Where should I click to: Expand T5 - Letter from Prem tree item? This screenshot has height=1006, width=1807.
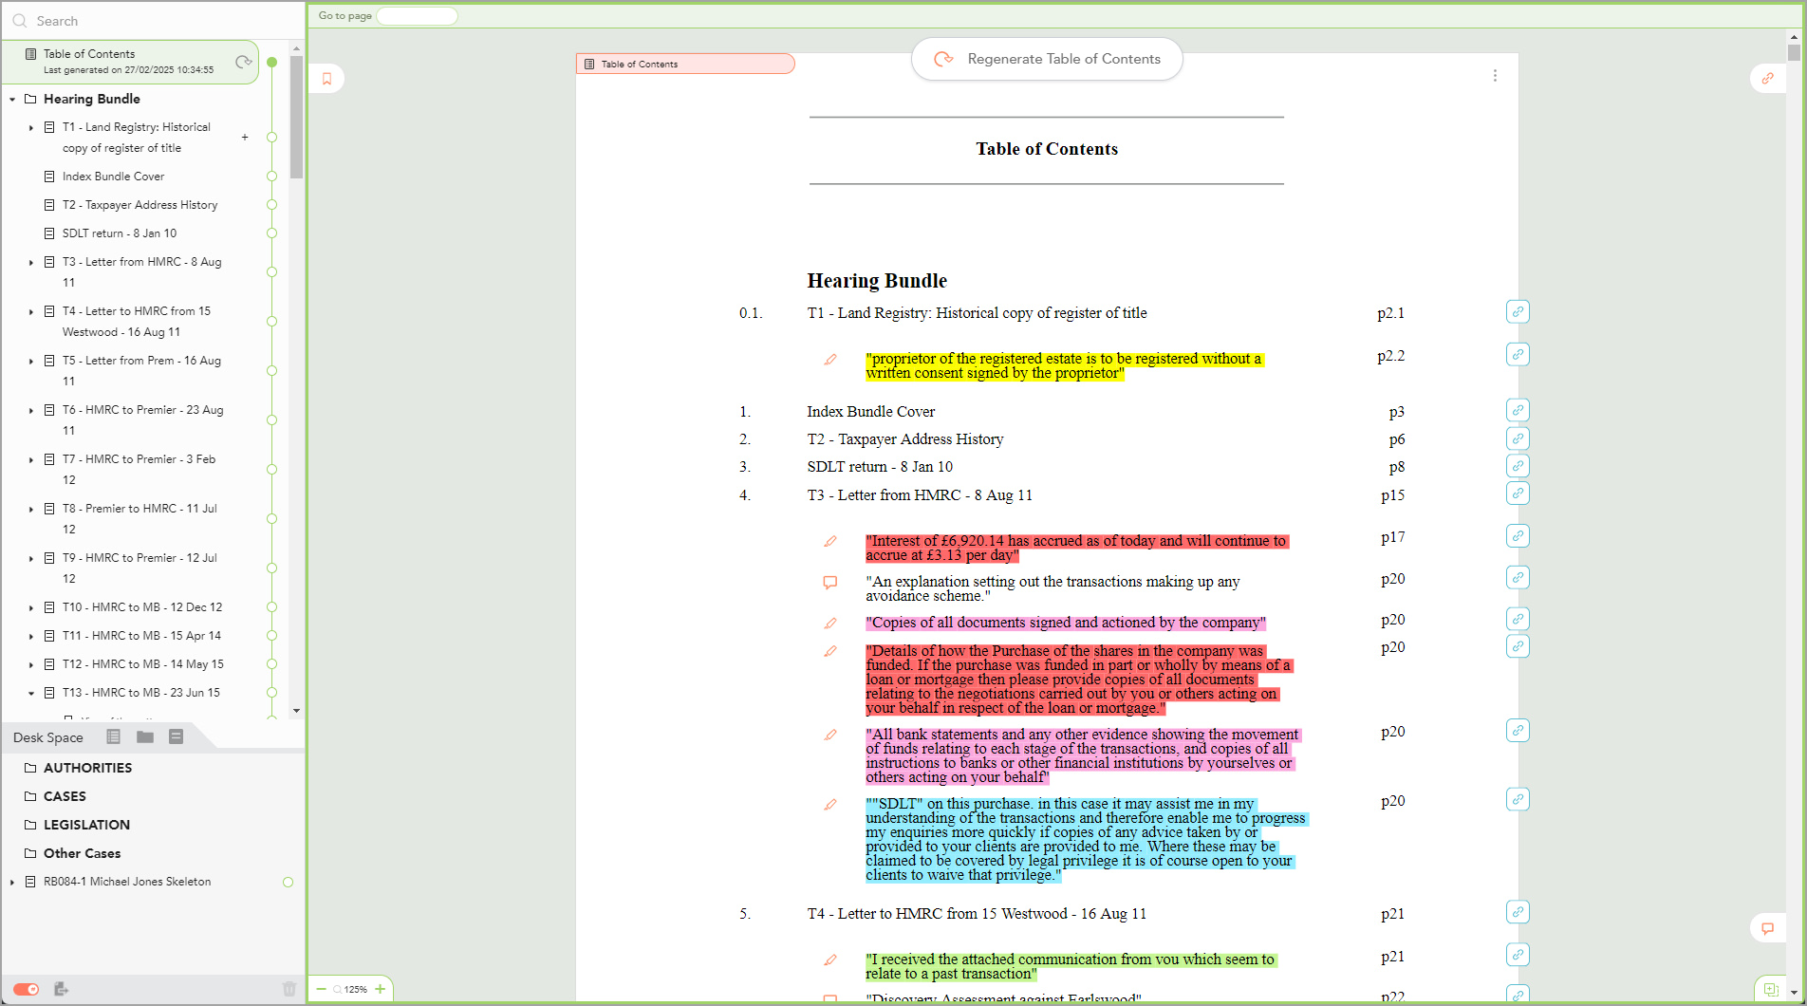point(31,361)
